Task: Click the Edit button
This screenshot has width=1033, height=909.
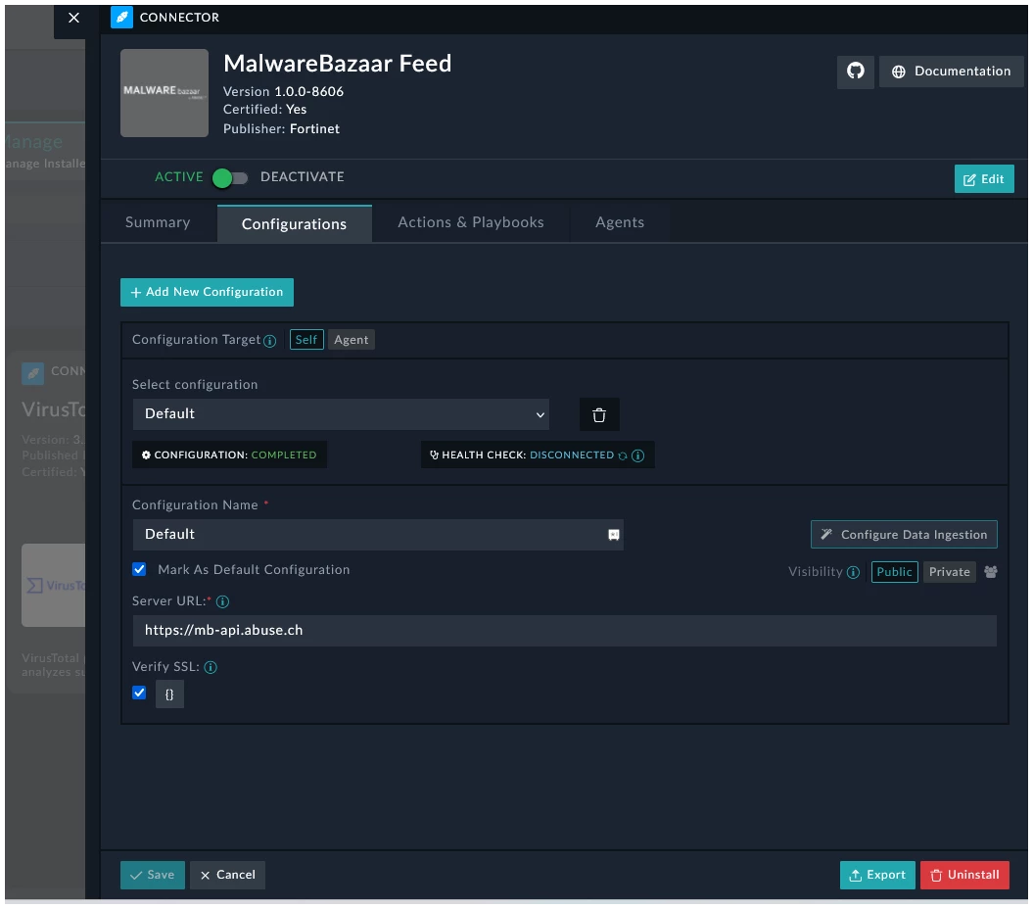Action: pos(984,178)
